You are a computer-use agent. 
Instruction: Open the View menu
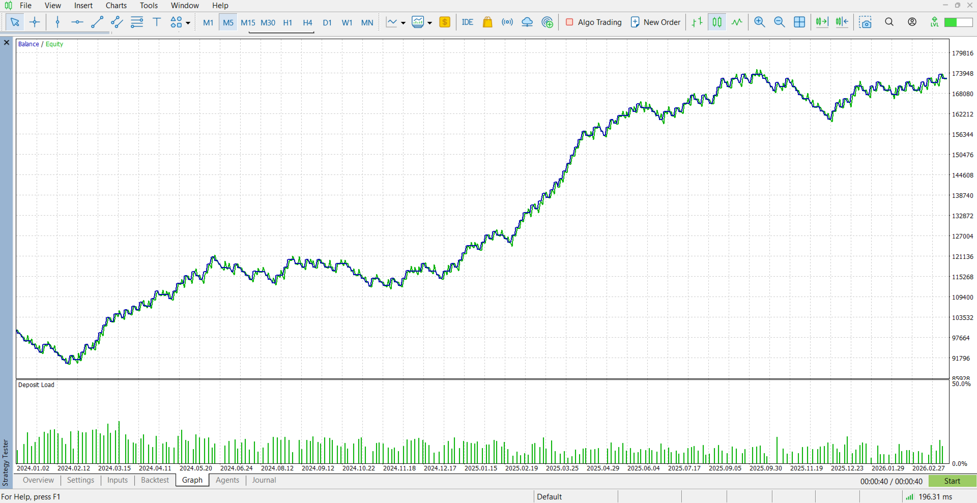(53, 6)
